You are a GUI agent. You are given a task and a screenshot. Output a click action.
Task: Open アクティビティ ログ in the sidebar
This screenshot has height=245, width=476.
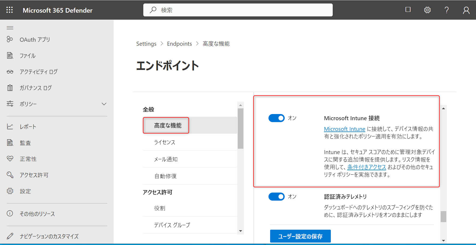tap(38, 72)
